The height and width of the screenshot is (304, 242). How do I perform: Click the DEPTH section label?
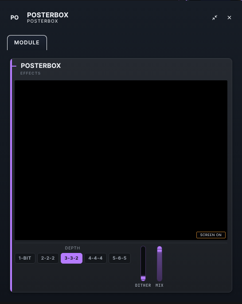point(72,248)
